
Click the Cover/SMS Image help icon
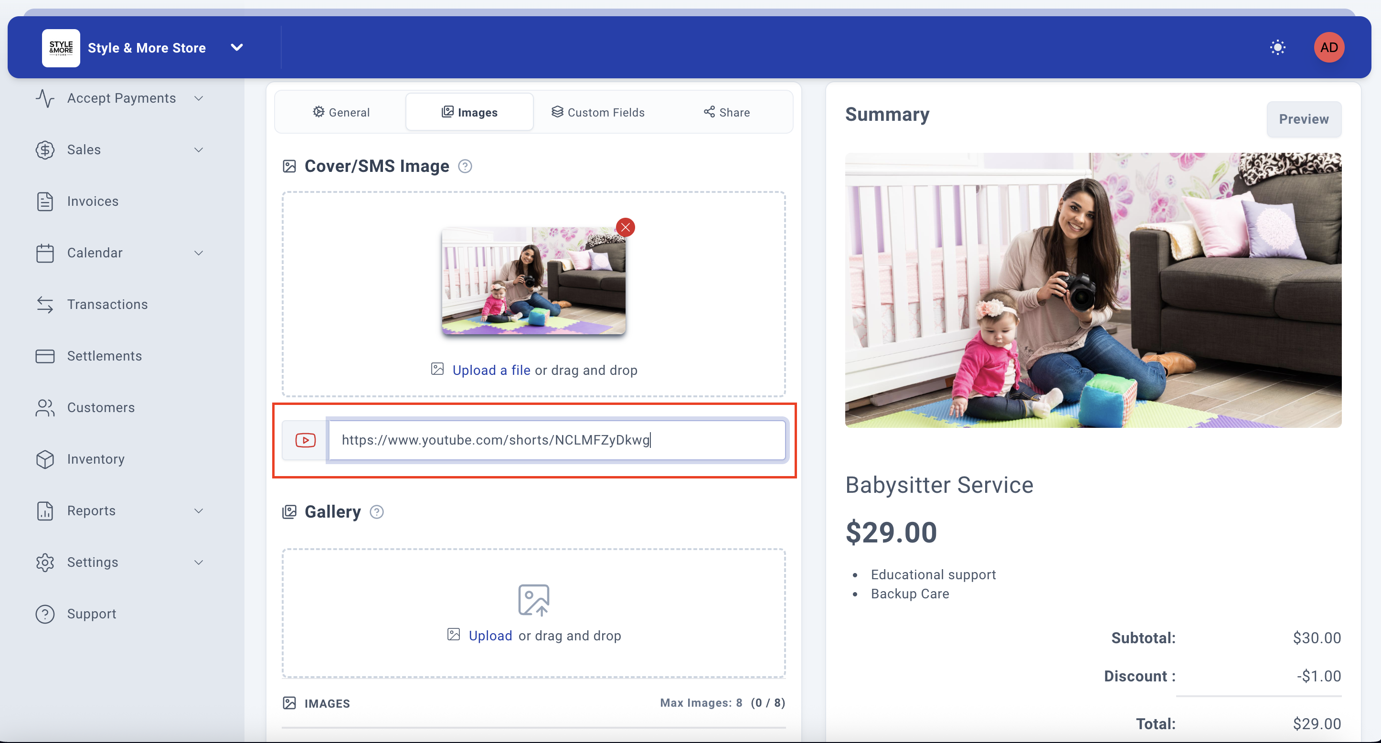coord(465,167)
